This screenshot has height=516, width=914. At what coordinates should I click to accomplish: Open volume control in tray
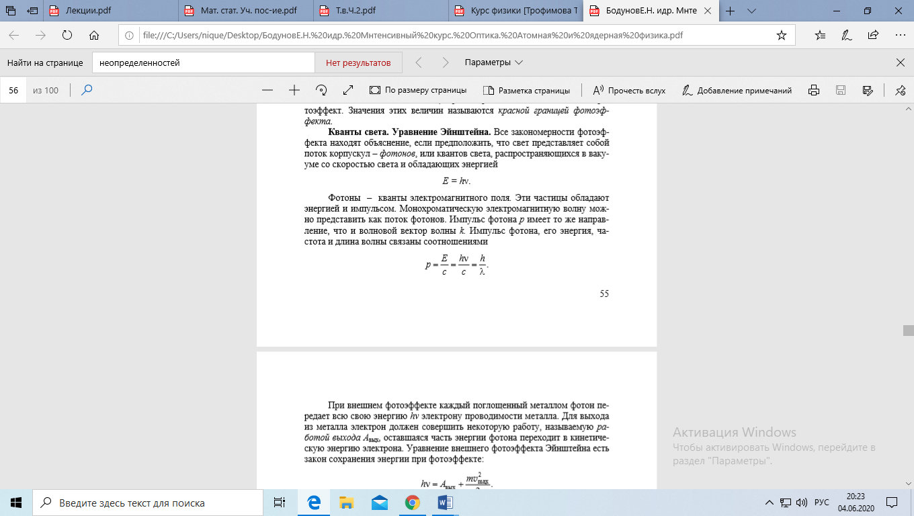(x=802, y=503)
